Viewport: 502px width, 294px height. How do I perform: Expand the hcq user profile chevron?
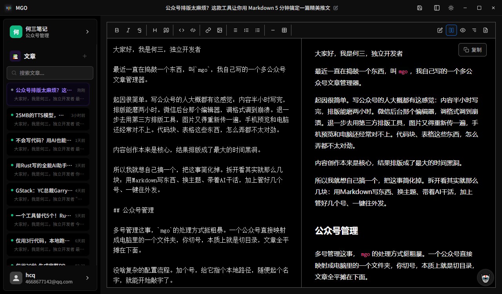87,278
